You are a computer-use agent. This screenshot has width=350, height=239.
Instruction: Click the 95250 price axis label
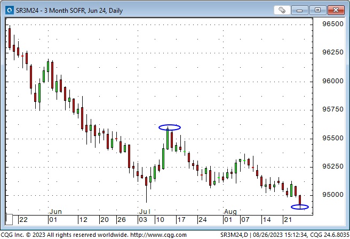coord(333,166)
